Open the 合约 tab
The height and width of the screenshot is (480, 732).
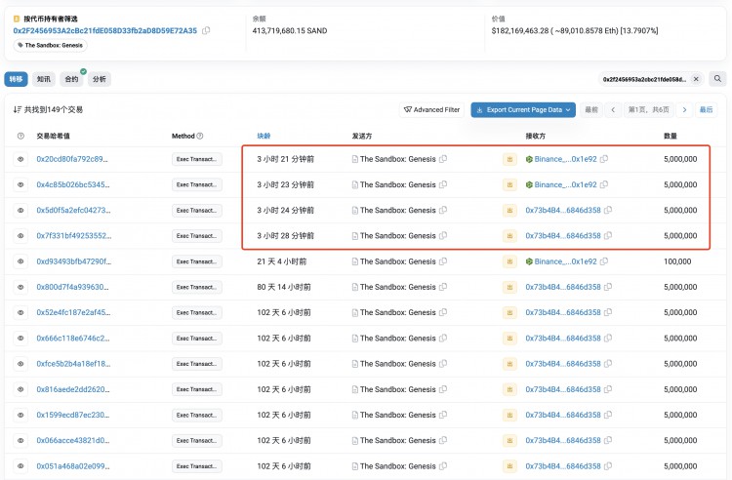[71, 79]
